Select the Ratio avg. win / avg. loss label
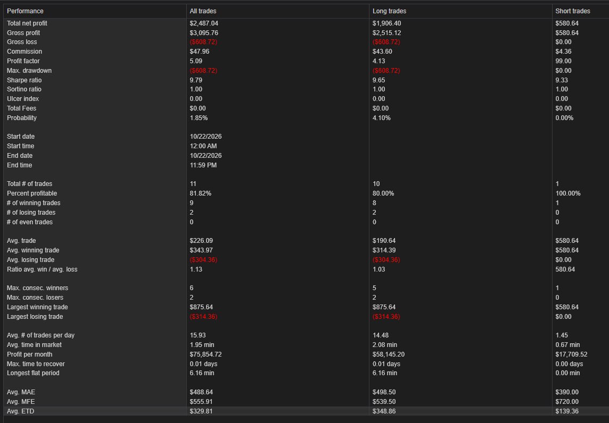Screen dimensions: 609x423 43,269
